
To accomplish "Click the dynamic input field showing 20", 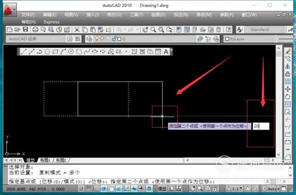I will coord(261,126).
